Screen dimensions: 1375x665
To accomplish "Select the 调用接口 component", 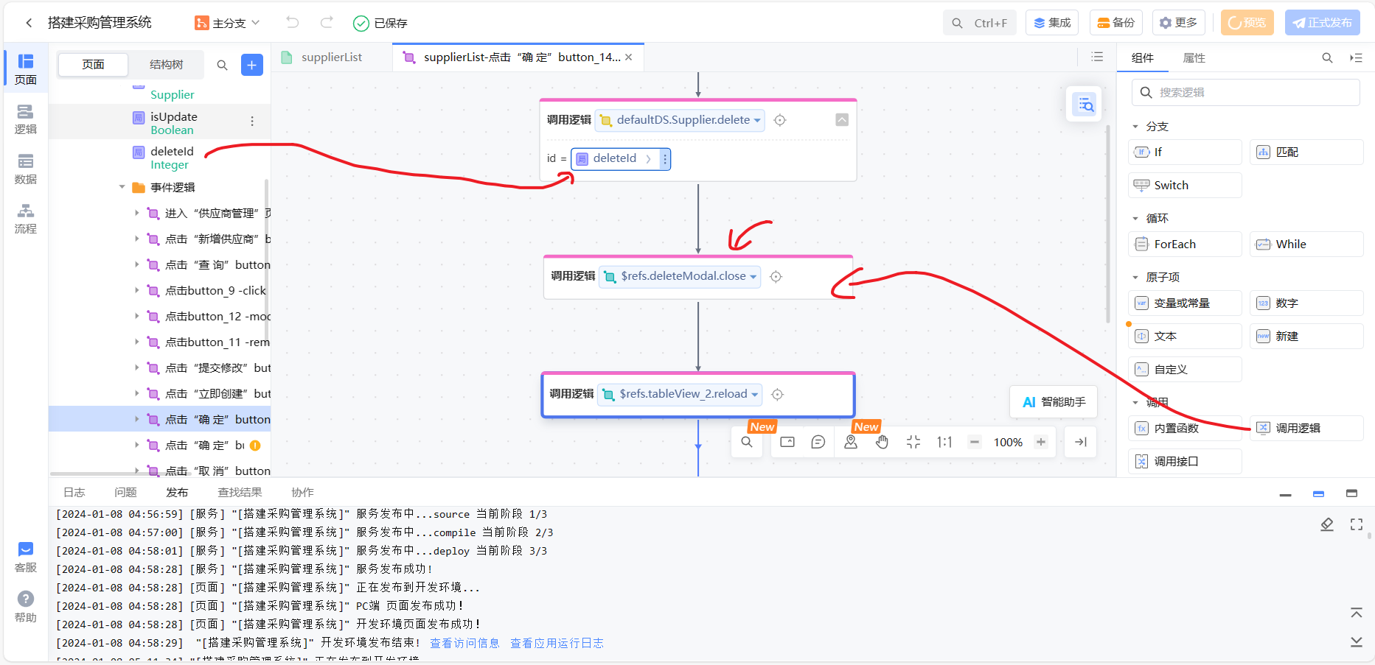I will (1185, 462).
